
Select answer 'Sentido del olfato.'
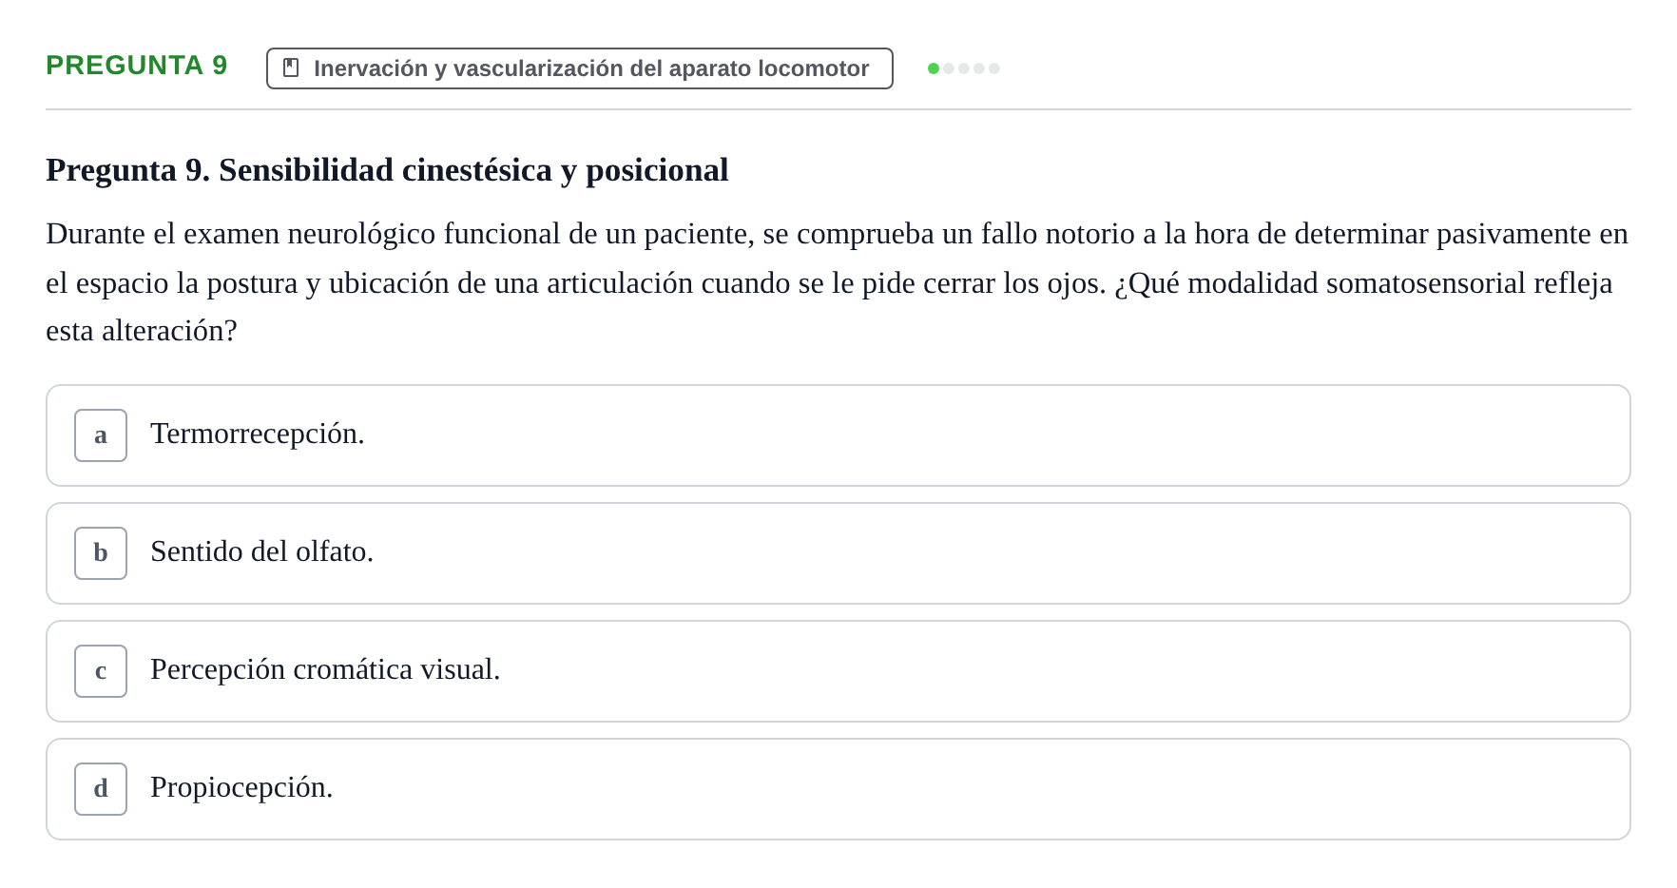pyautogui.click(x=261, y=551)
